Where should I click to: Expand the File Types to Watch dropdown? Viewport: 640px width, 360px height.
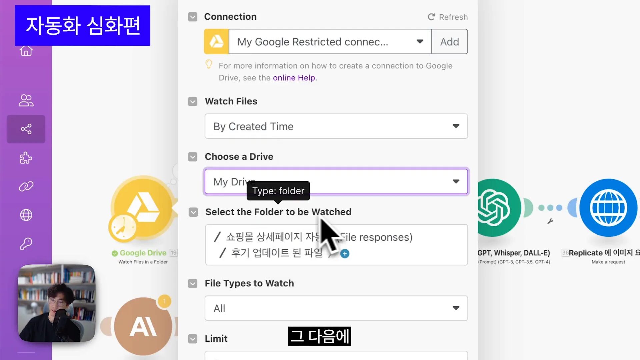click(456, 308)
